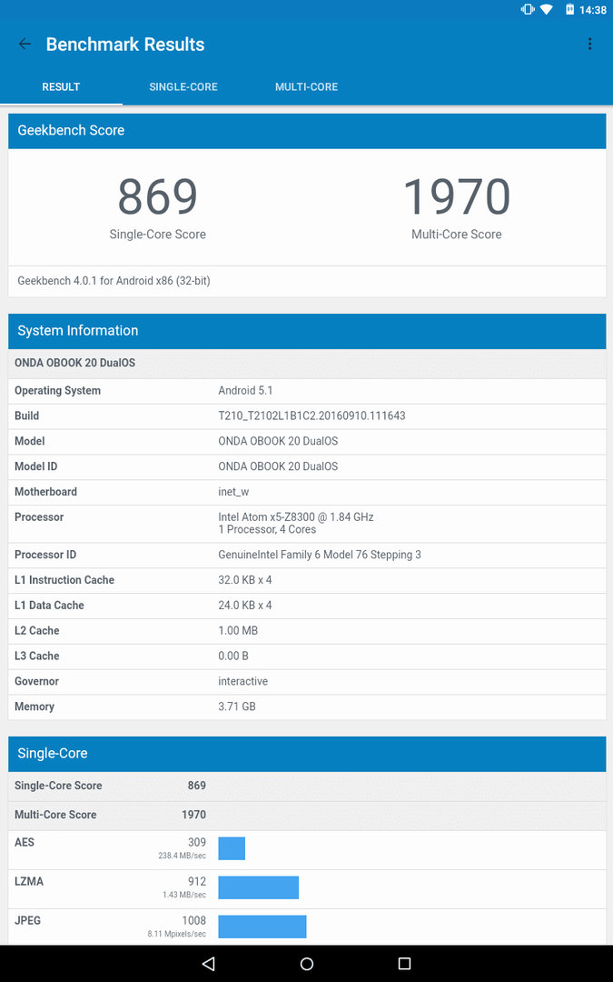Tap the ONDA OBOOK 20 DualOS heading row
613x982 pixels.
[x=307, y=363]
